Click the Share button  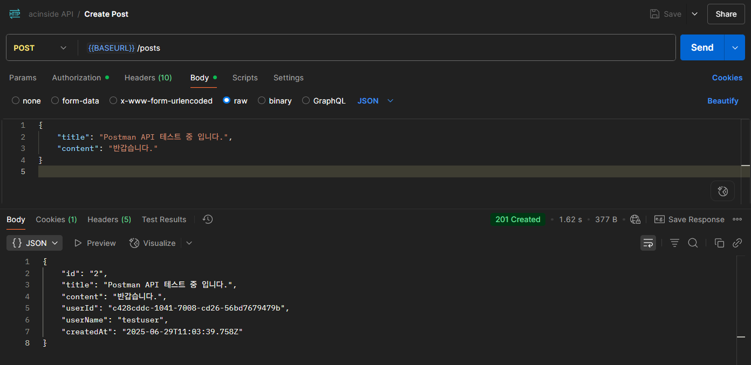(726, 14)
